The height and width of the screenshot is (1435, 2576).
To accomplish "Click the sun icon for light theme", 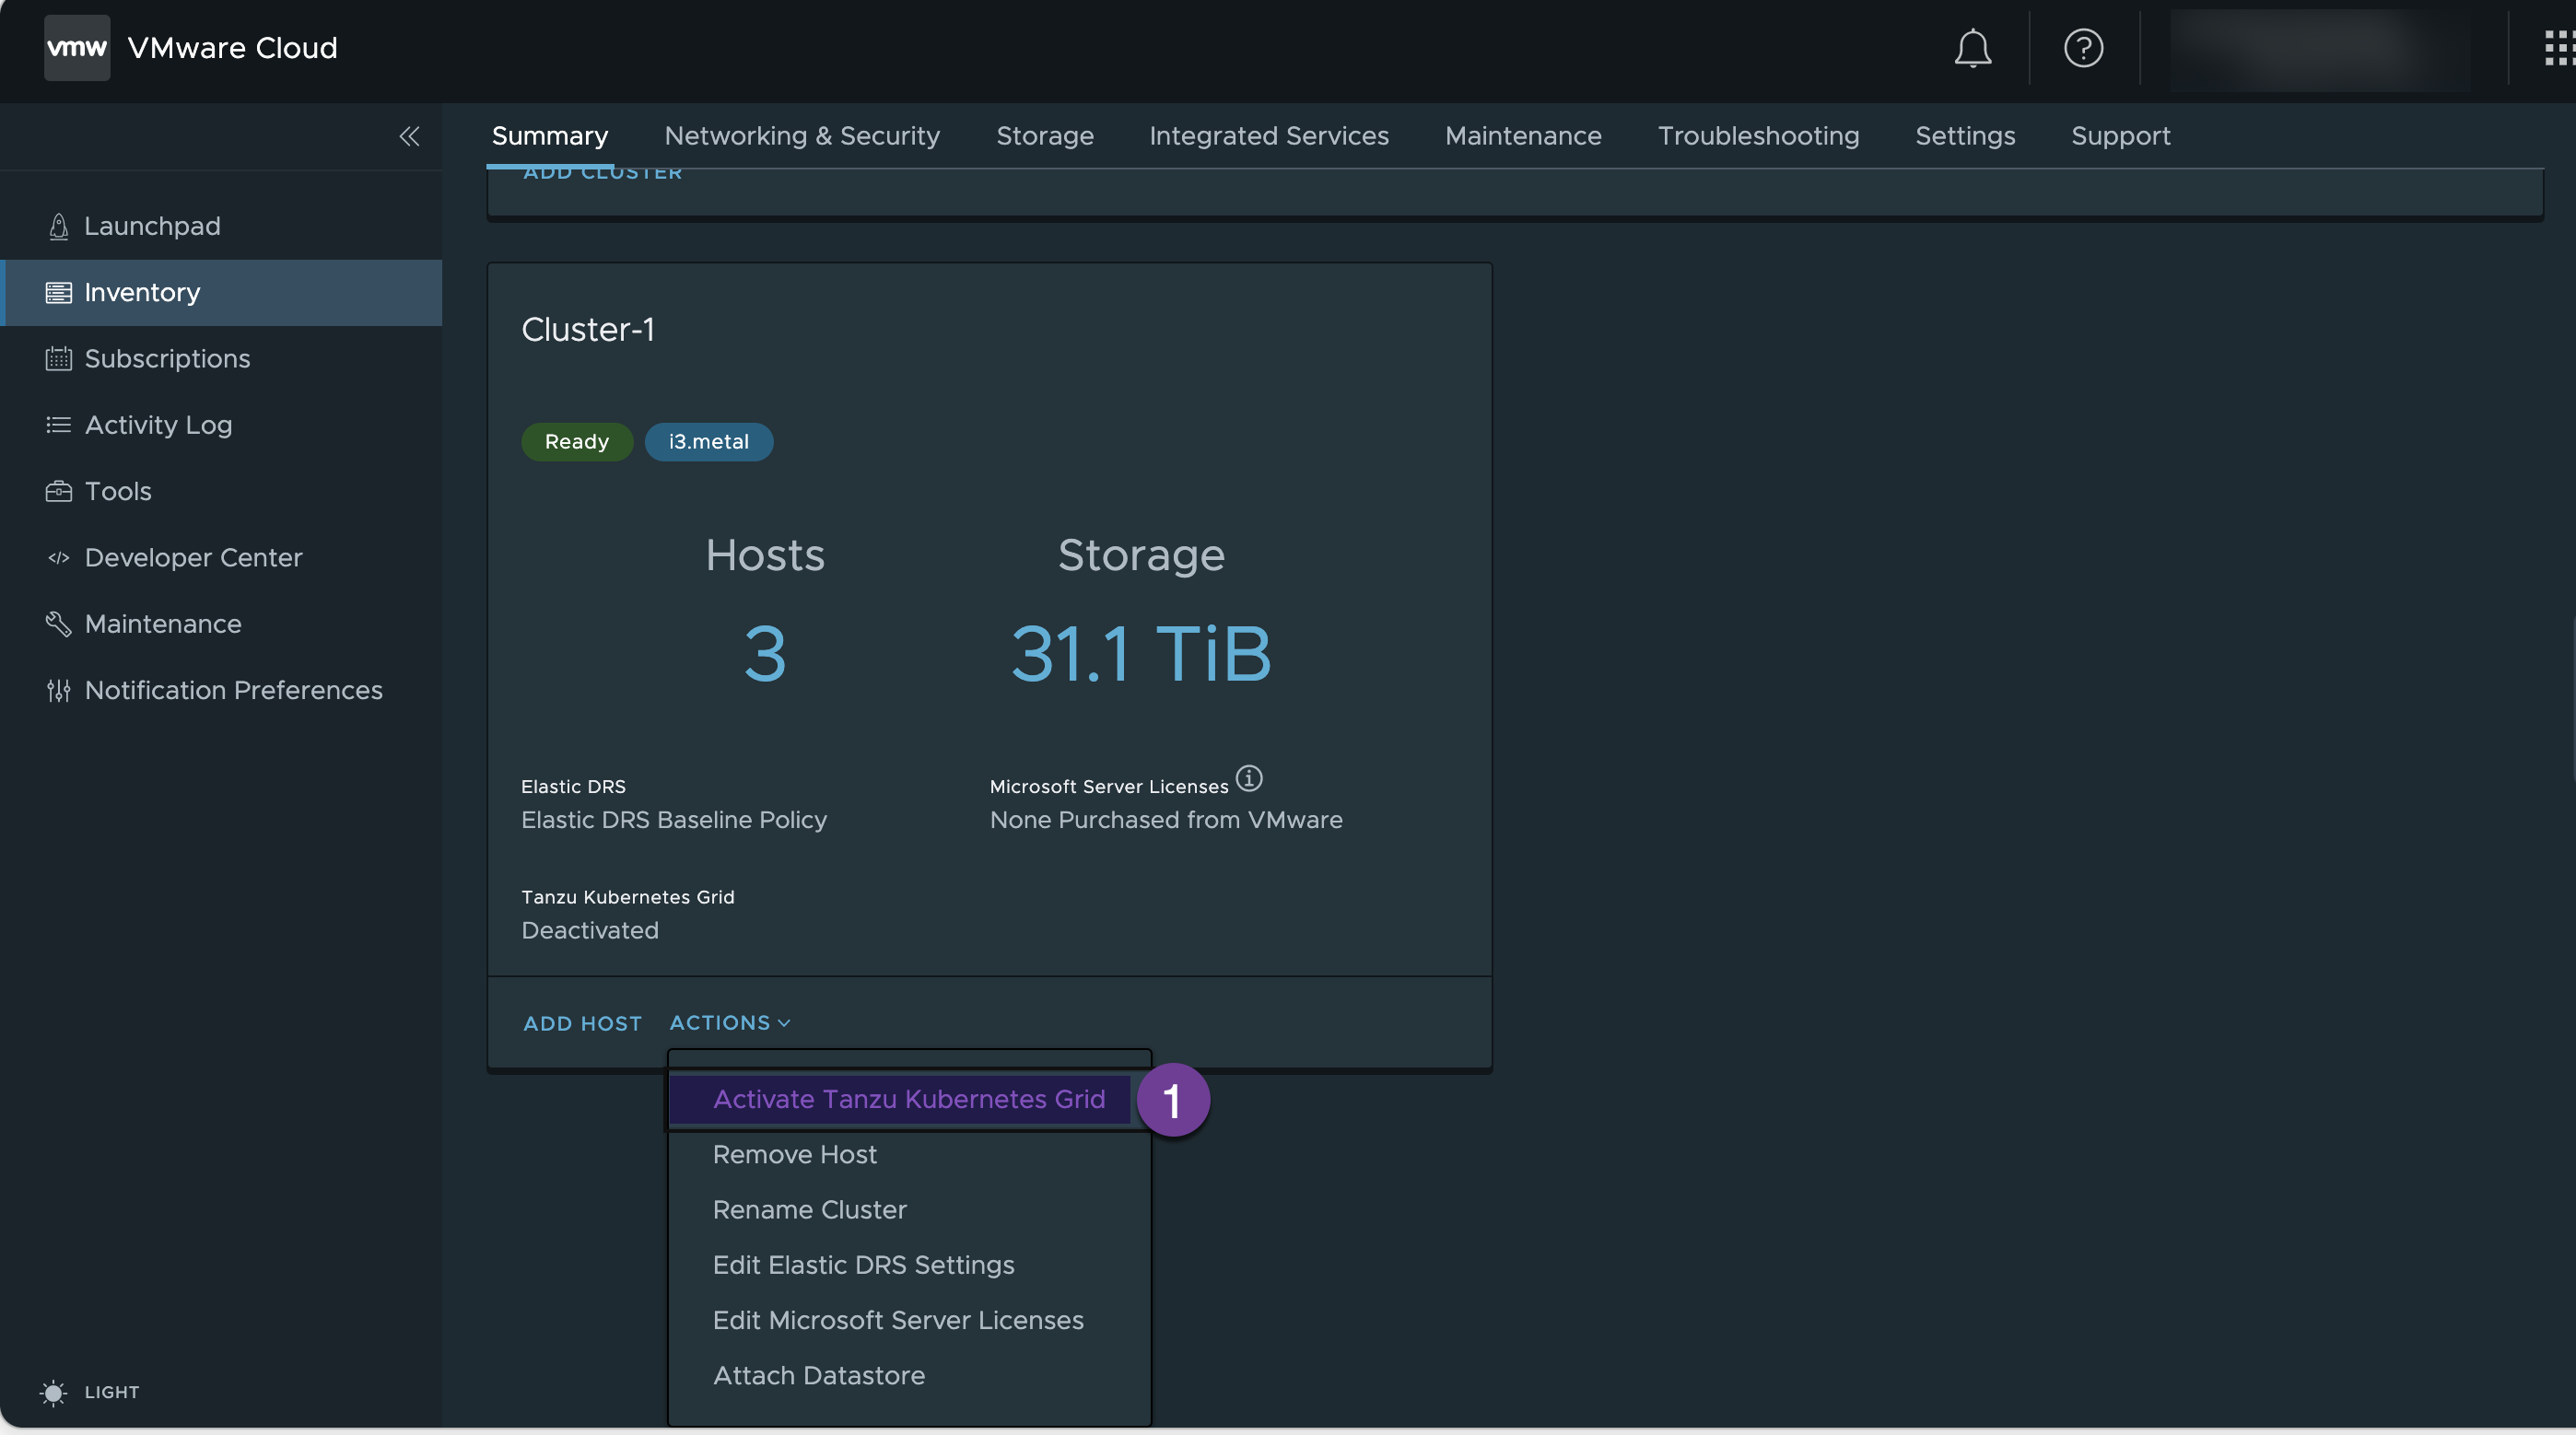I will coord(54,1392).
